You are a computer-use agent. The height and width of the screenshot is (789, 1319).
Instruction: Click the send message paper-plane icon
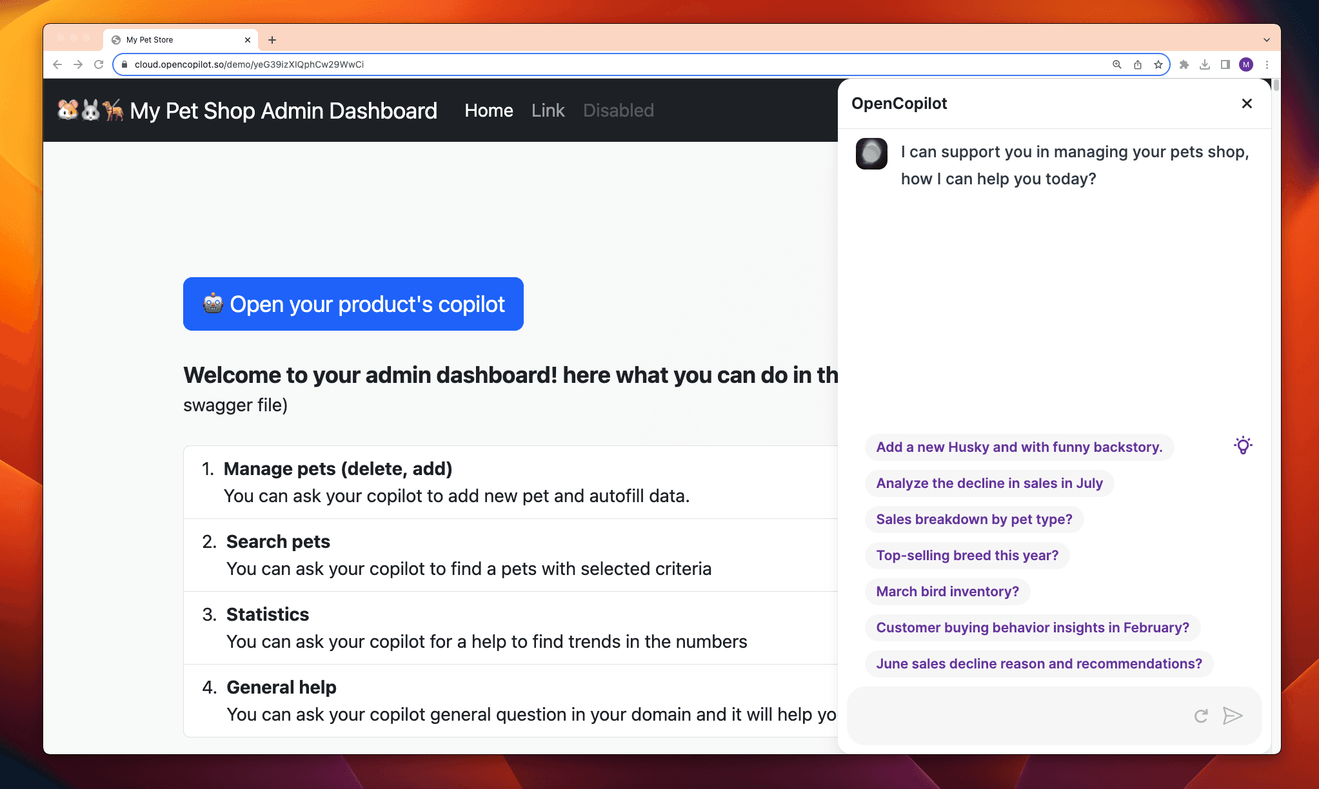pos(1232,716)
